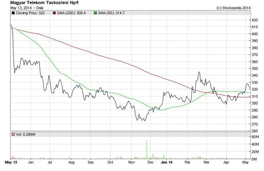
Task: Click the 'Vol: 0.289M' volume label
Action: (x=26, y=135)
